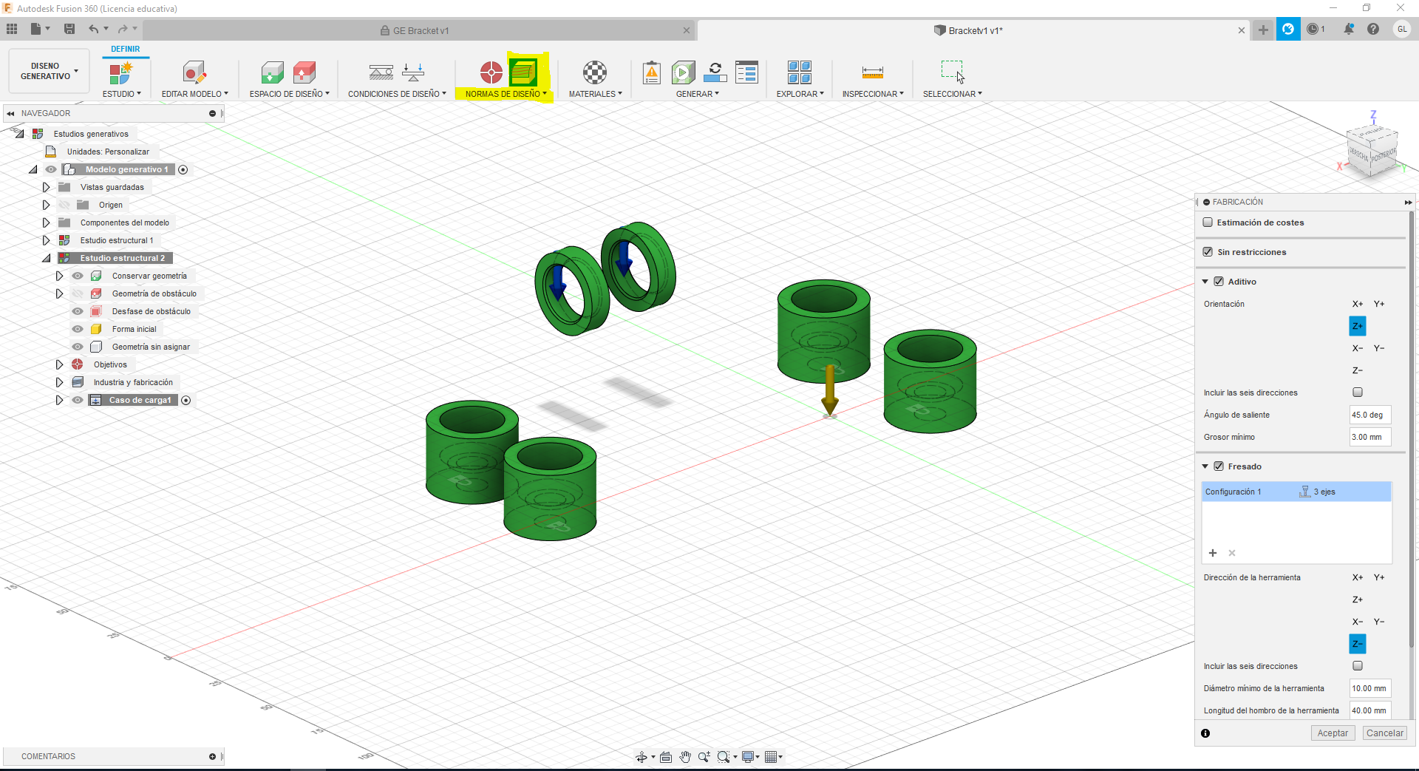Click the green Generate play icon
Viewport: 1419px width, 771px height.
pos(683,72)
